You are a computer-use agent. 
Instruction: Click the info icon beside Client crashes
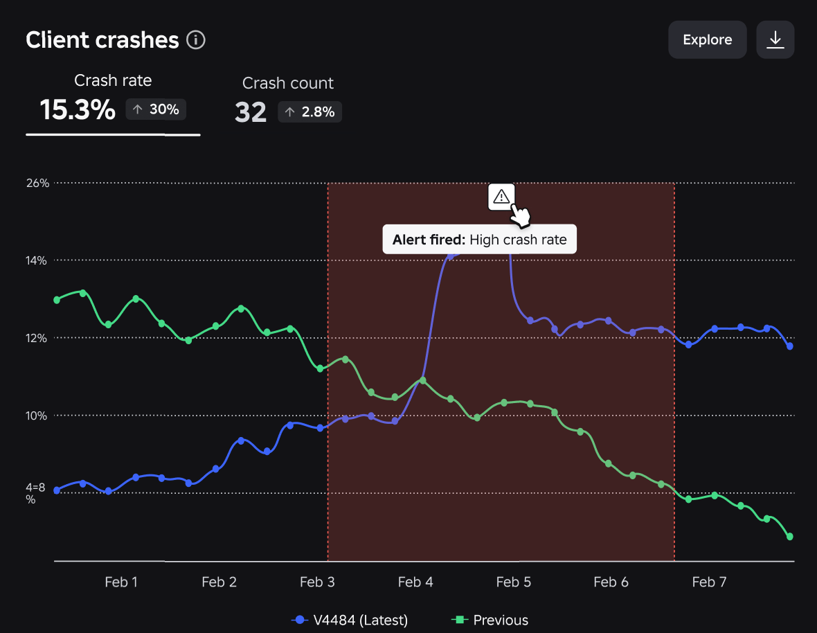[x=196, y=39]
